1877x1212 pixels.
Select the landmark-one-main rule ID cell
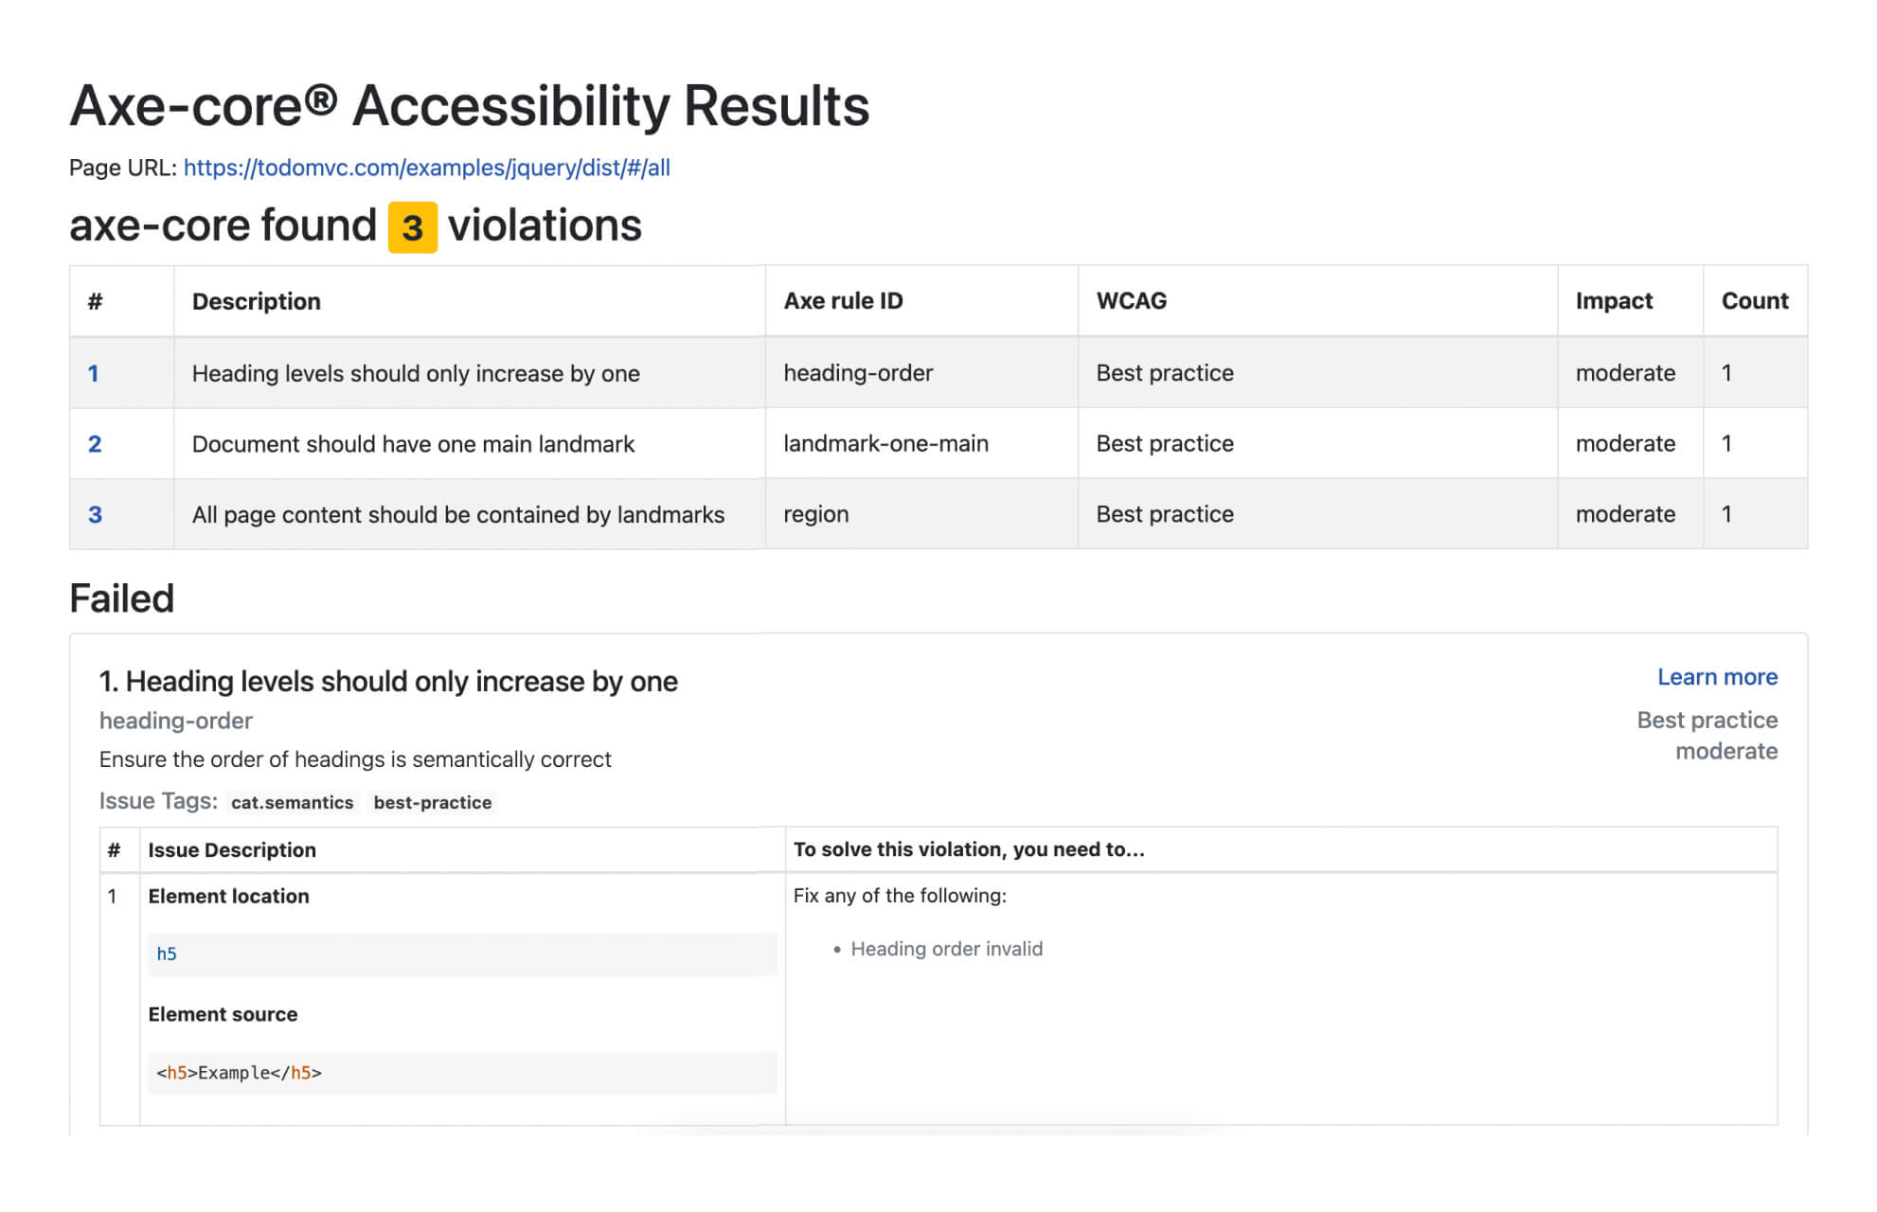click(885, 444)
